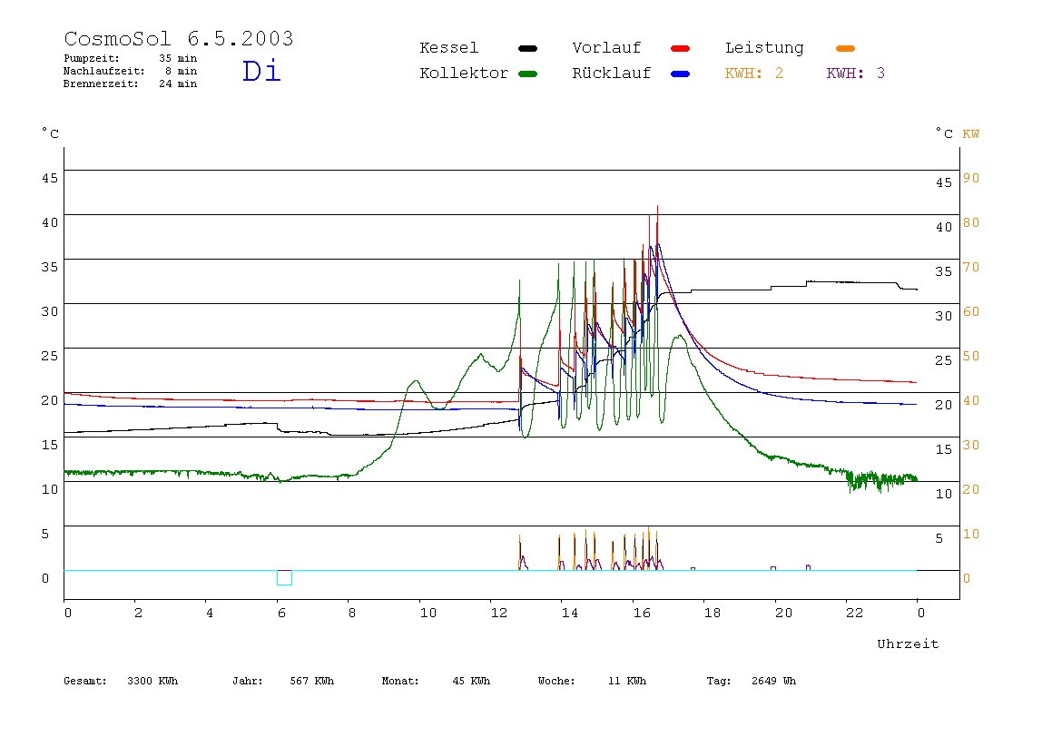Click the black Kessel legend swatch
Image resolution: width=1042 pixels, height=737 pixels.
[x=527, y=48]
